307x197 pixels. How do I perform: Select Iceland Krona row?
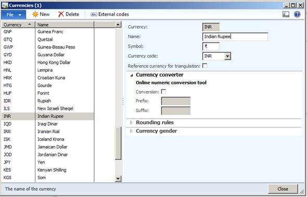point(48,139)
